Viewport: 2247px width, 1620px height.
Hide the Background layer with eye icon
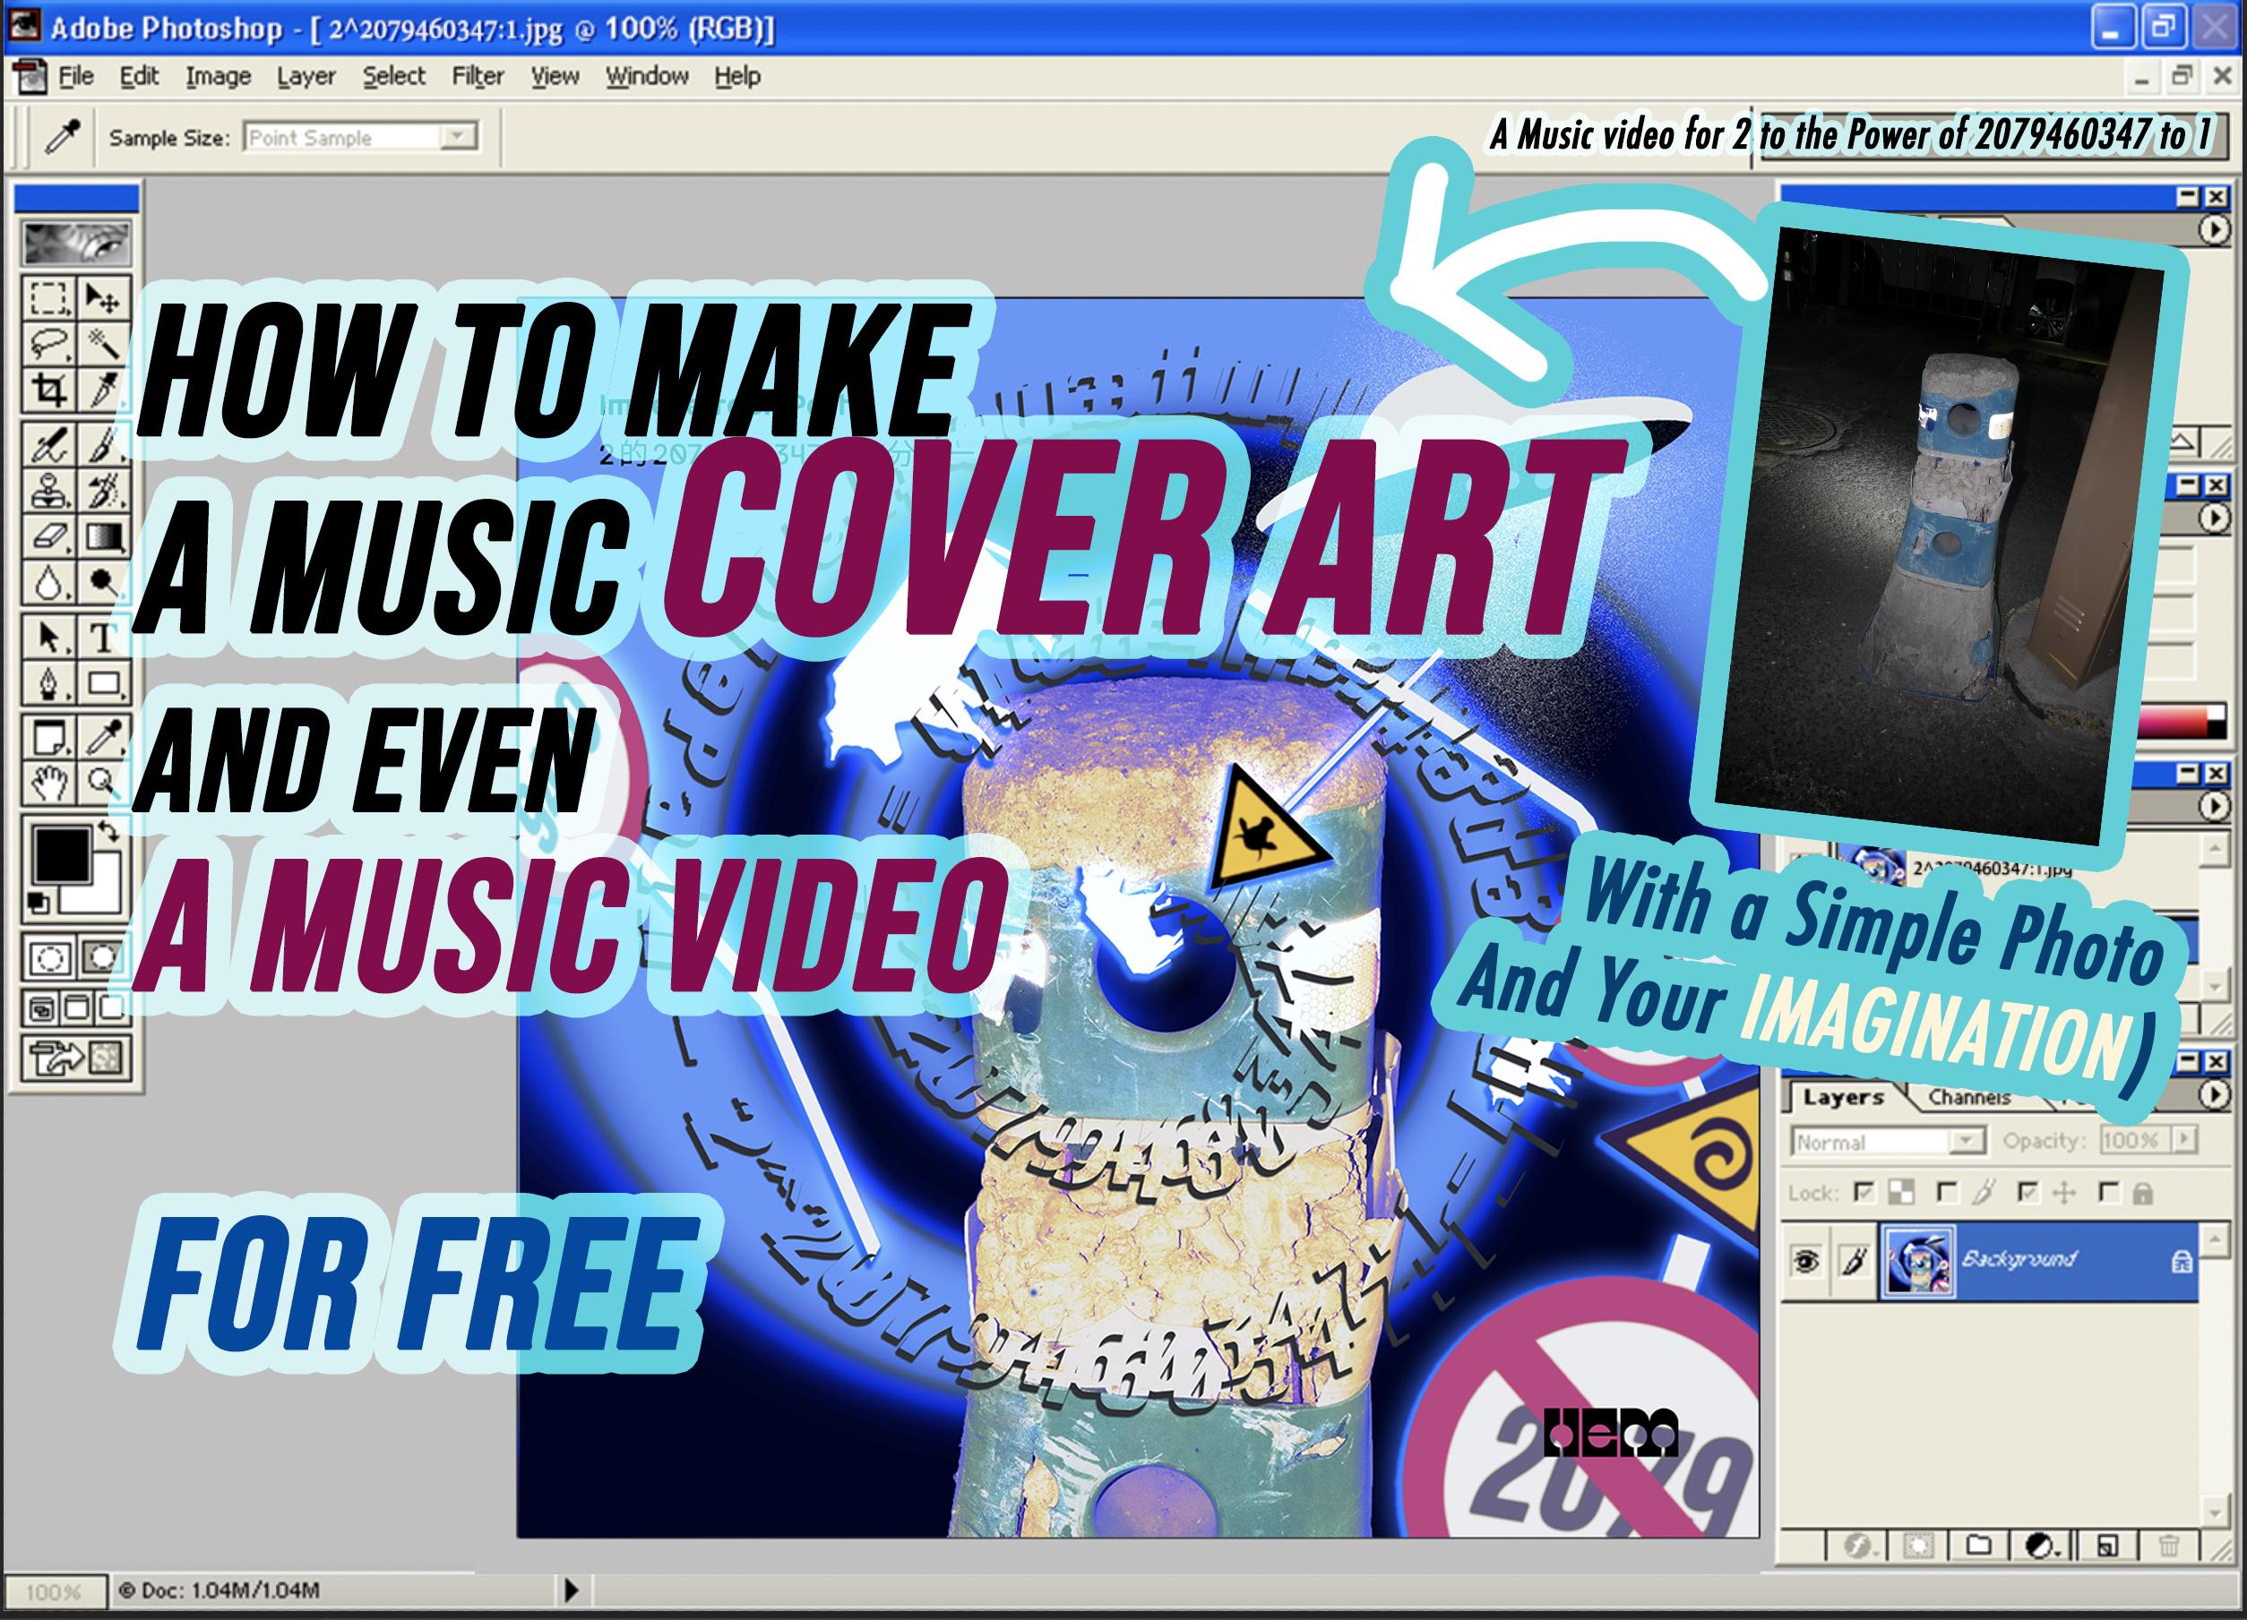[1806, 1261]
